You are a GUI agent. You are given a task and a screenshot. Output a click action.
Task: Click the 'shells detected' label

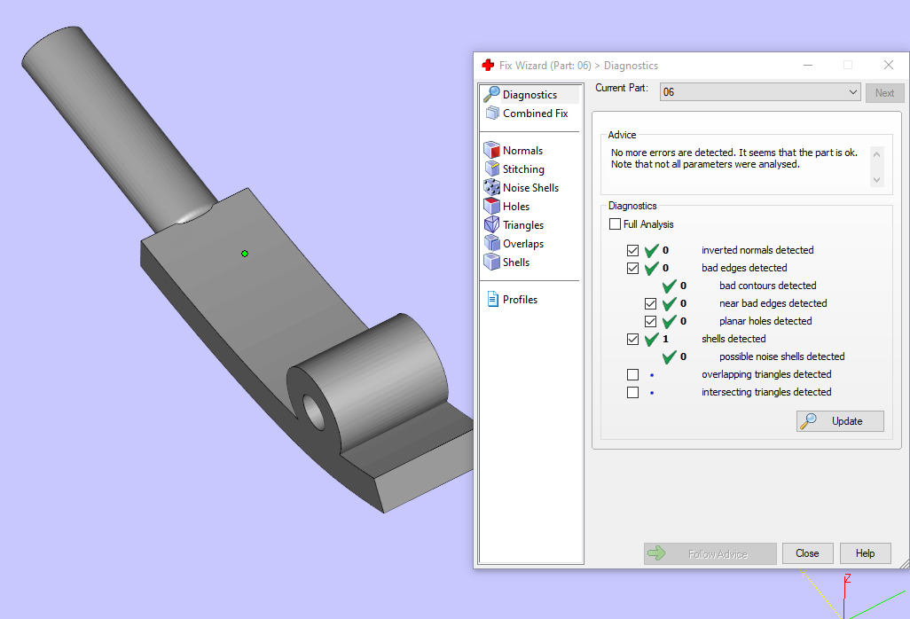[x=733, y=339]
